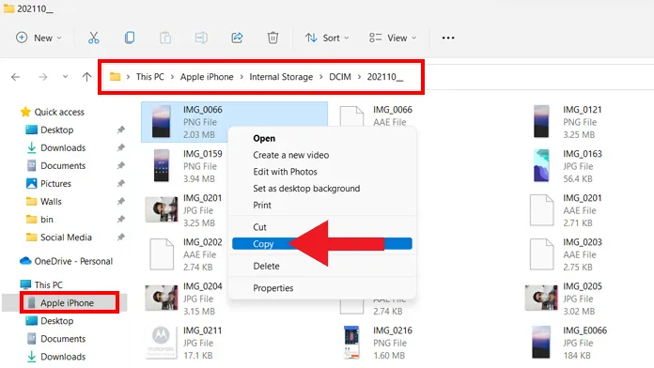Click DCIM in the address breadcrumb

[x=340, y=77]
